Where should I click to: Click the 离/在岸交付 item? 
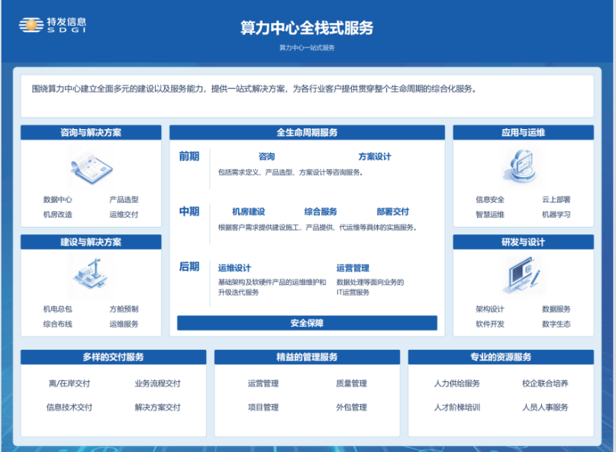point(69,383)
